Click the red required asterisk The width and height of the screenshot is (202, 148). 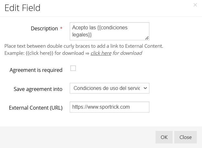[x=61, y=28]
